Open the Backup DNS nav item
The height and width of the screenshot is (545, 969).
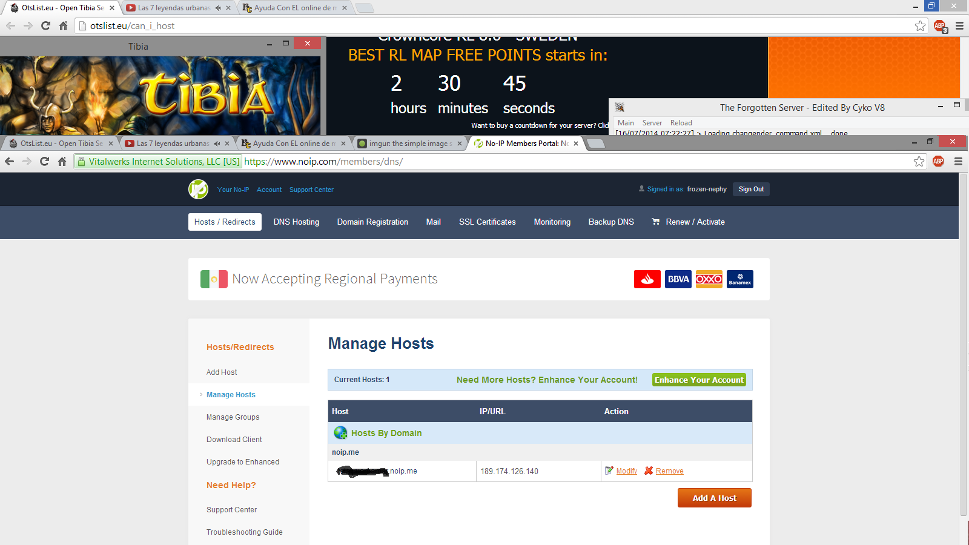pyautogui.click(x=611, y=222)
